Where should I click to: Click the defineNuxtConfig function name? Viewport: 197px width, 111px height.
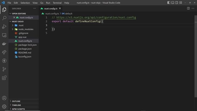tap(87, 21)
